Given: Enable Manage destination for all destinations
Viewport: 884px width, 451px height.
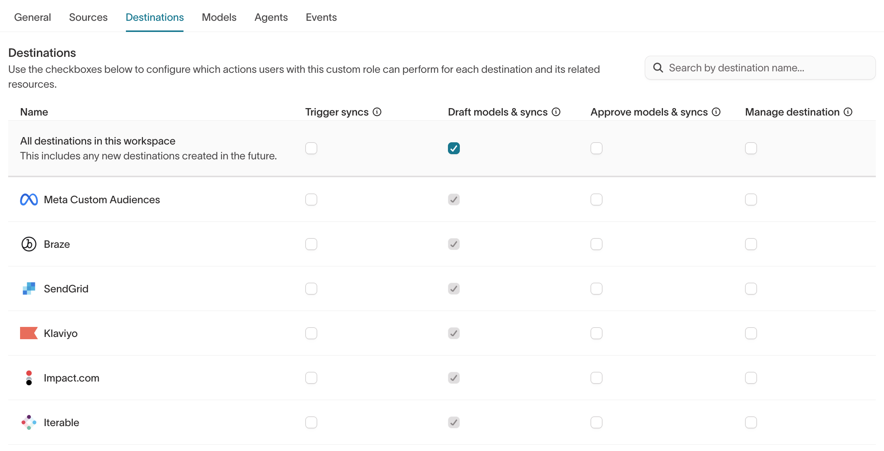Looking at the screenshot, I should [x=751, y=148].
